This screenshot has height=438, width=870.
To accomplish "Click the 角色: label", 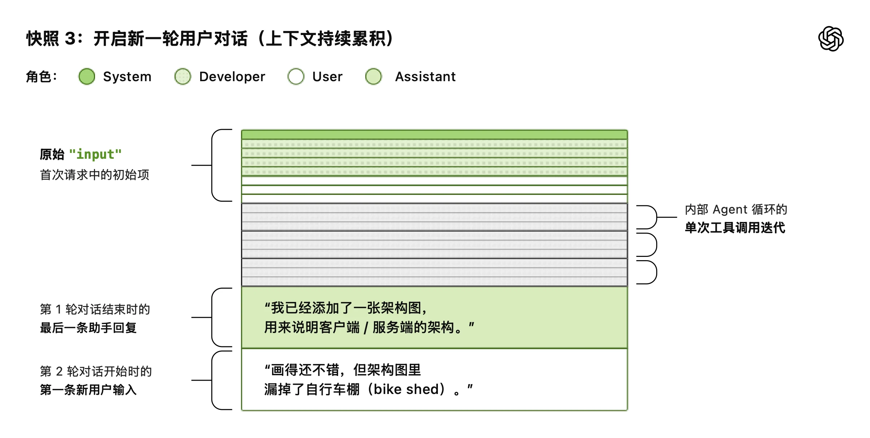I will pyautogui.click(x=41, y=76).
